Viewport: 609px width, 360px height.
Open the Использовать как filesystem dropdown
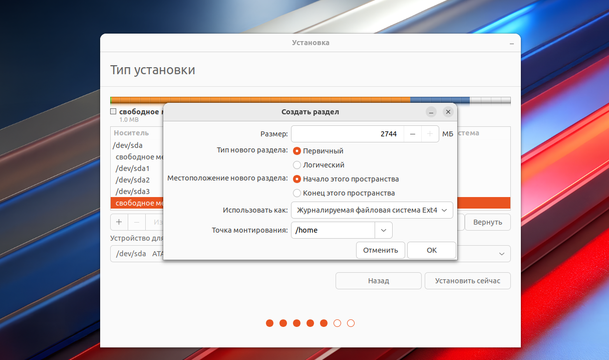click(x=372, y=211)
